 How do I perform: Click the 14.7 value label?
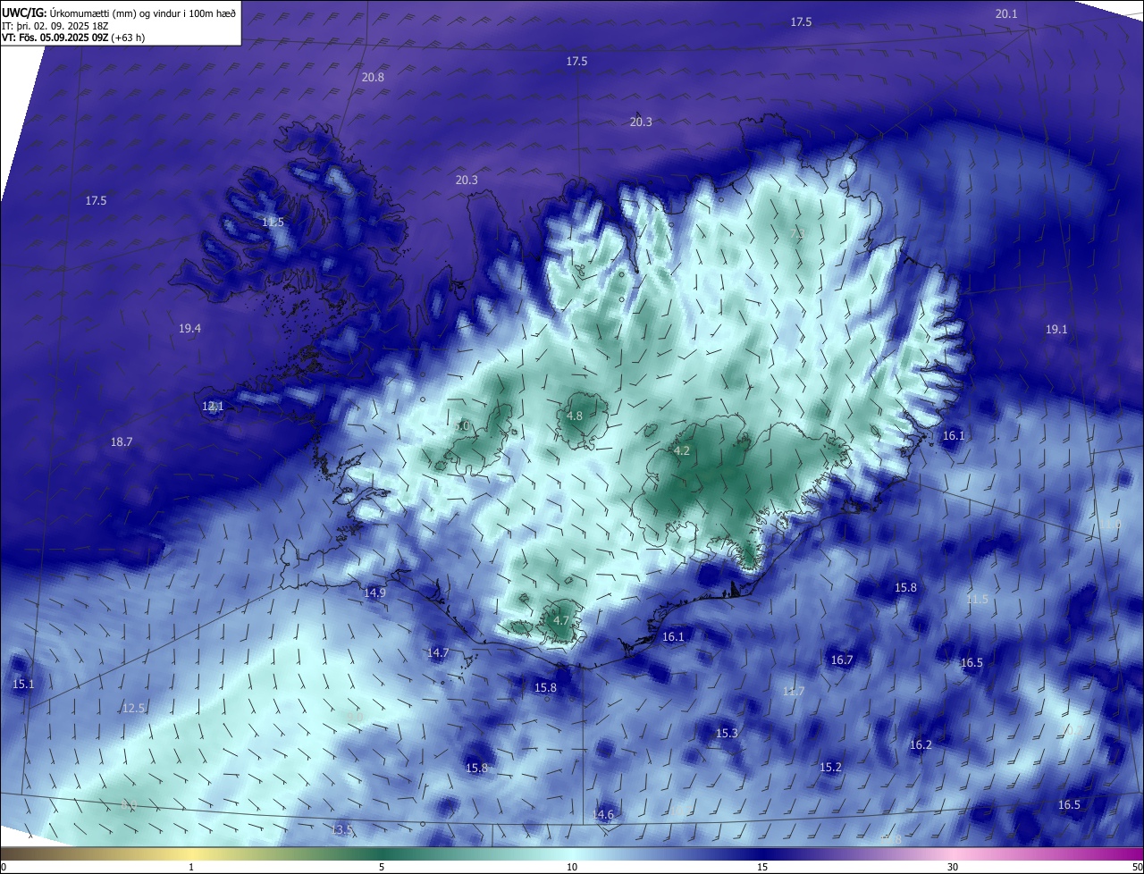438,654
